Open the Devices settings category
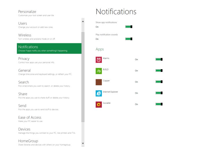The width and height of the screenshot is (197, 147). (49, 131)
